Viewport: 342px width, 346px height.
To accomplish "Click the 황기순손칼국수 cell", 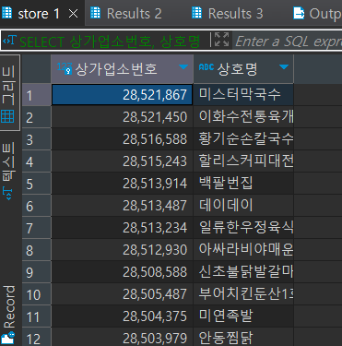I will coord(243,139).
